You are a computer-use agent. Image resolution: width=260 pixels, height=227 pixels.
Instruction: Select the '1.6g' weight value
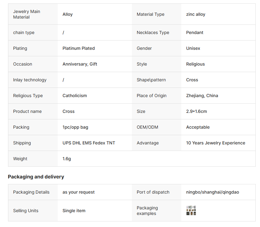[x=67, y=159]
